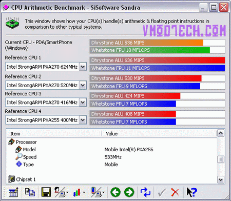This screenshot has height=201, width=231.
Task: Click the options table icon in toolbar
Action: click(13, 192)
